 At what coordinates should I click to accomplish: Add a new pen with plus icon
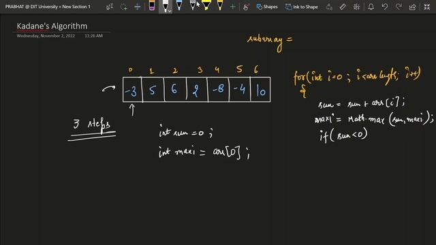(x=233, y=7)
